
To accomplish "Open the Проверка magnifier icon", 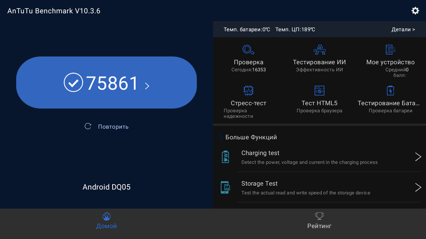I will point(248,49).
